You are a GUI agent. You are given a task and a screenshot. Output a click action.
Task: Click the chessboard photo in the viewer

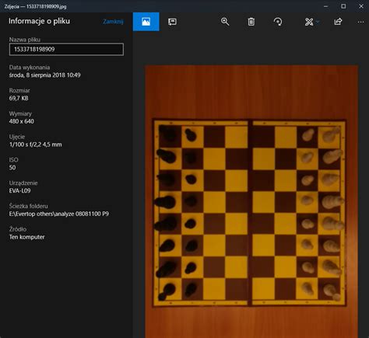click(x=251, y=201)
